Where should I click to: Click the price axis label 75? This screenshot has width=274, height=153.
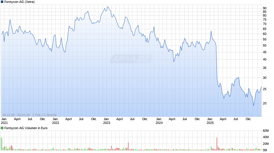pyautogui.click(x=265, y=19)
